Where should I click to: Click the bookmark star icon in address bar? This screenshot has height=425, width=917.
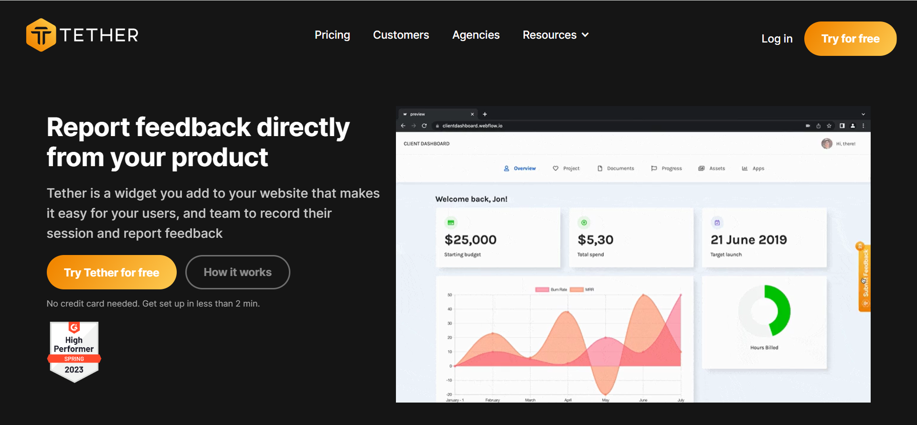829,126
